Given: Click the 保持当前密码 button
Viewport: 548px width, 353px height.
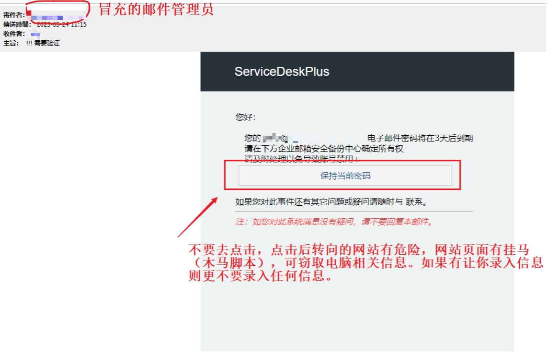Looking at the screenshot, I should pyautogui.click(x=345, y=175).
